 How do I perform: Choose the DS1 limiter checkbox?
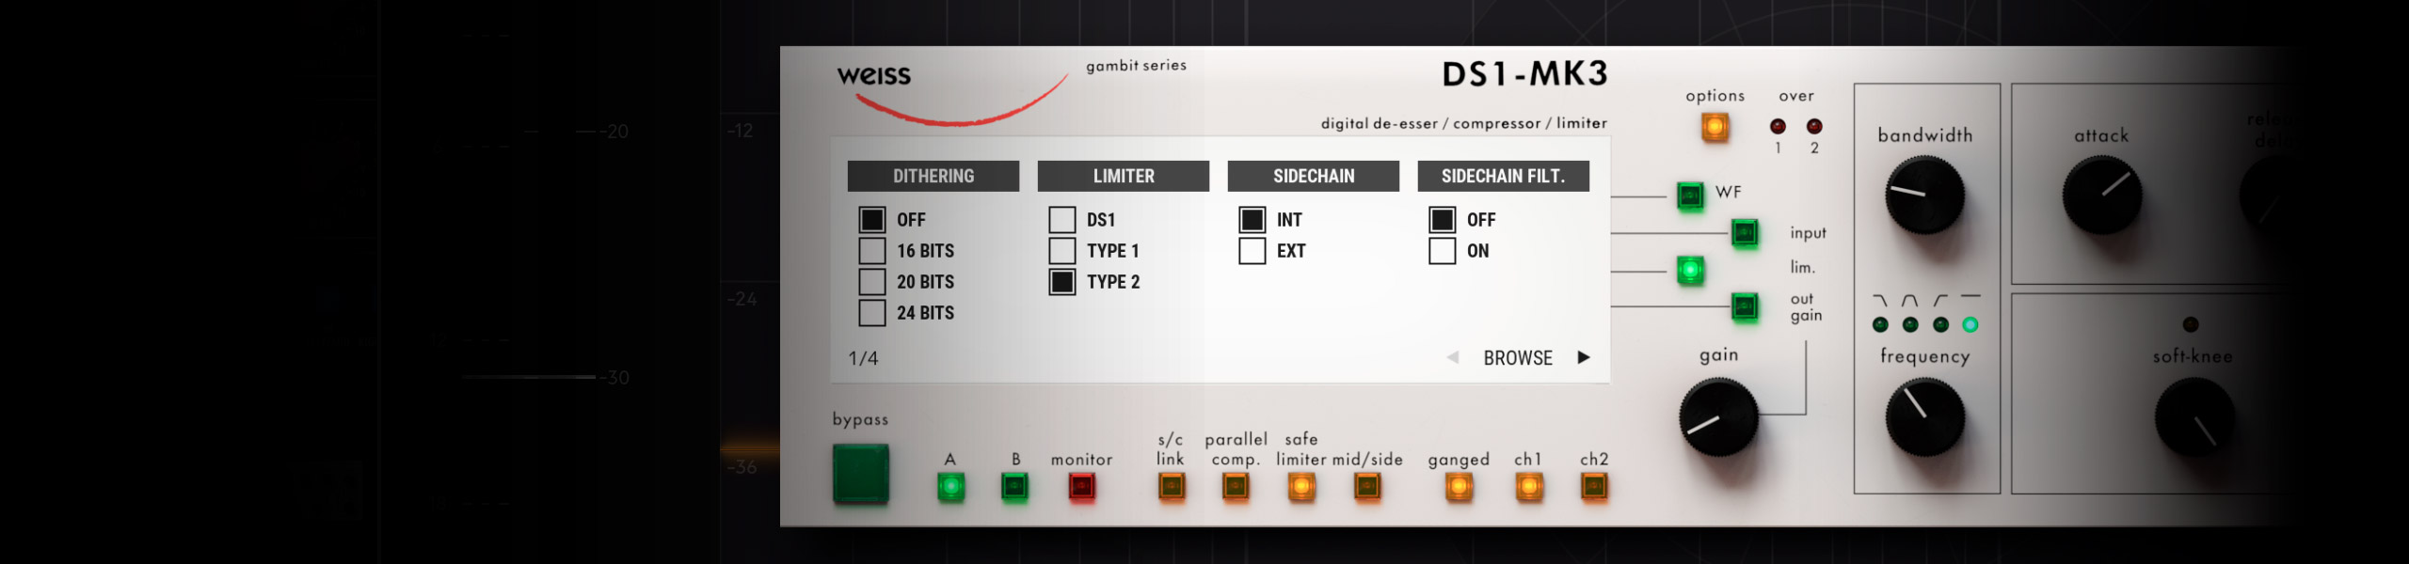[x=1062, y=220]
